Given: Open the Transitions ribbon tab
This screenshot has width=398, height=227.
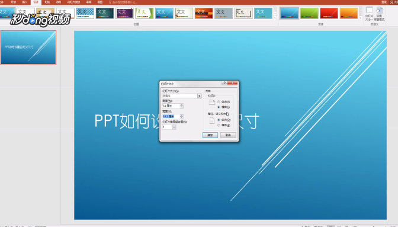Looking at the screenshot, I should [x=47, y=2].
